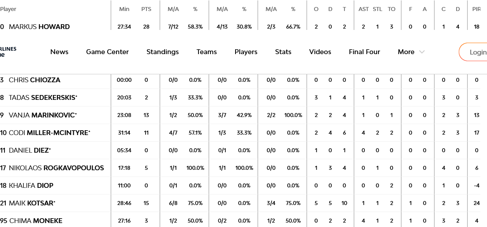Open the Final Four page
Screen dimensions: 487x227
pos(364,52)
